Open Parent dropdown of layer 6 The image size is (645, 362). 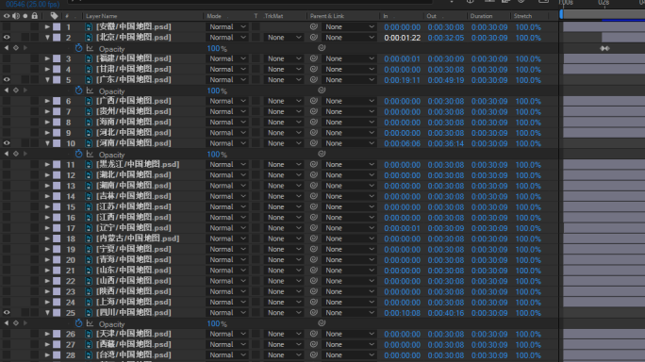[349, 101]
